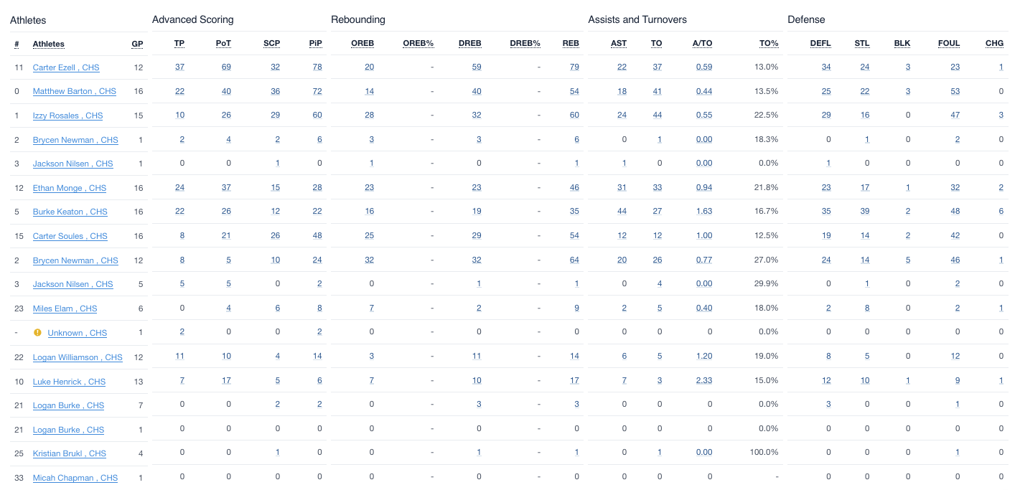Sort the table by GP column

[137, 44]
